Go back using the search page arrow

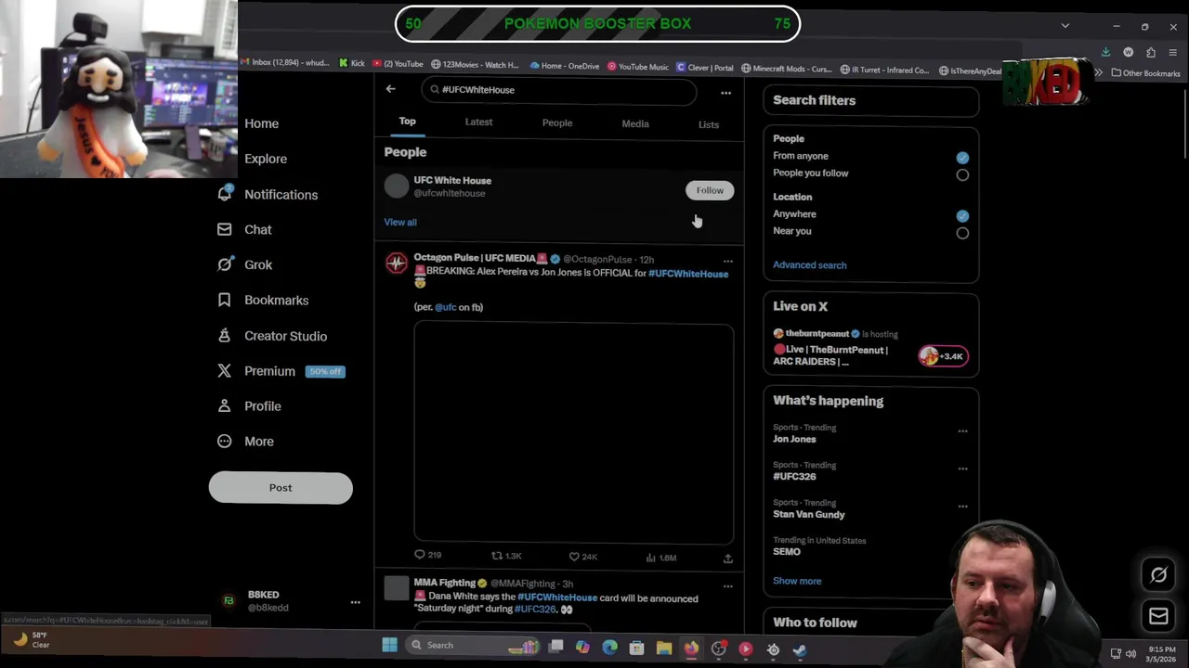pos(390,89)
